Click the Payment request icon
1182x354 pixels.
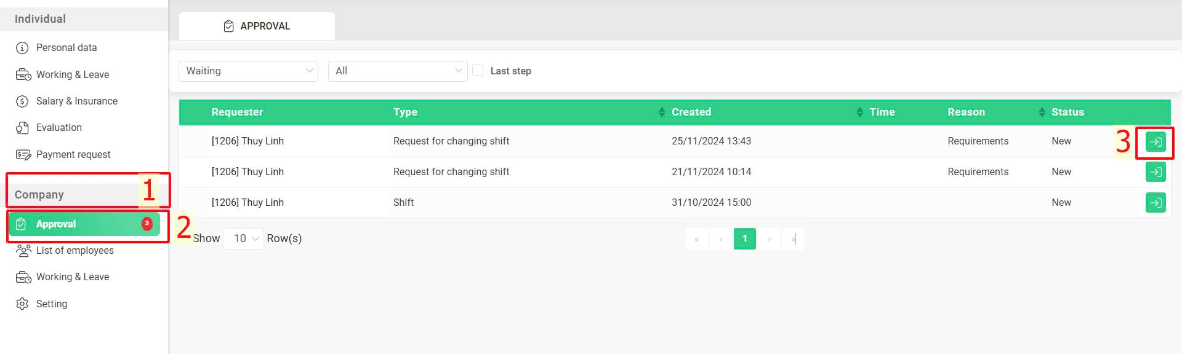[x=23, y=155]
